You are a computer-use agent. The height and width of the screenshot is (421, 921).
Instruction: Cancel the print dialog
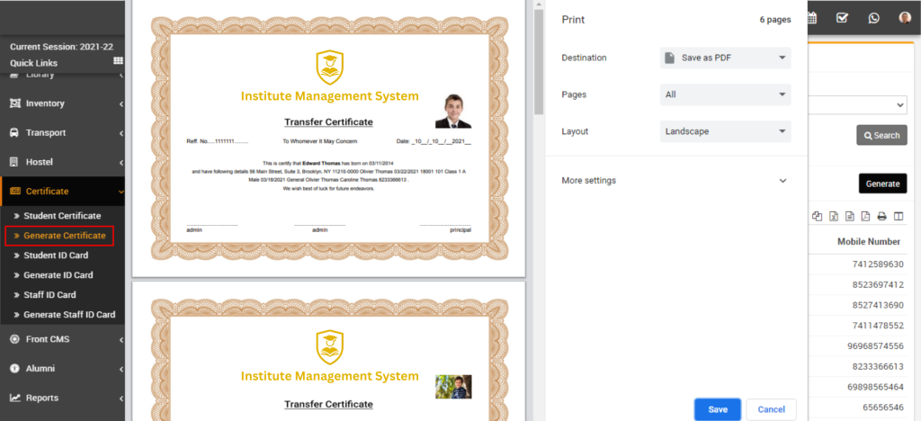[x=771, y=409]
